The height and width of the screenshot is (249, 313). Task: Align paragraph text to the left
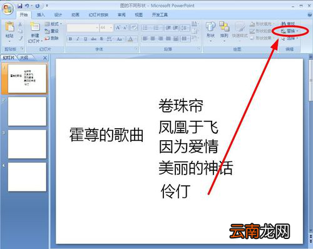[x=145, y=39]
